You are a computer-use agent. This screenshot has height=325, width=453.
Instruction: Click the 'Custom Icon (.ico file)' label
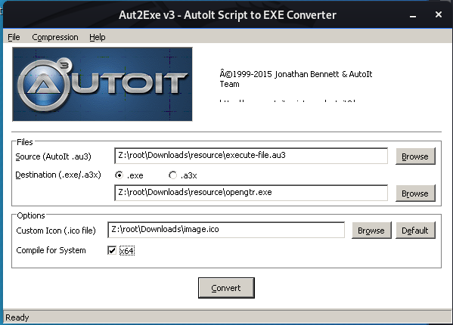click(x=56, y=231)
